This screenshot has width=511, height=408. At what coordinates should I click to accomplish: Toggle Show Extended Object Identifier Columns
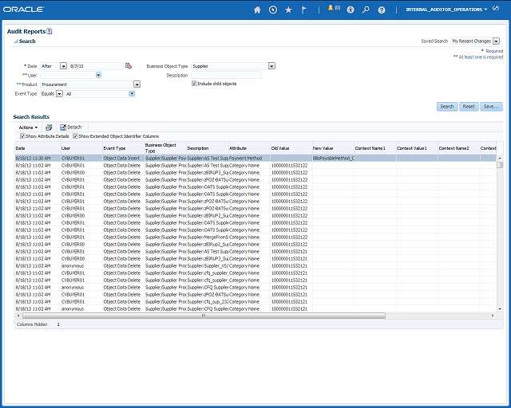pyautogui.click(x=75, y=136)
